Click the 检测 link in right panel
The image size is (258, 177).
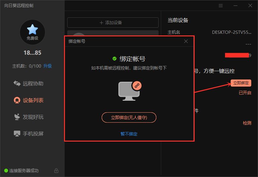pyautogui.click(x=247, y=123)
